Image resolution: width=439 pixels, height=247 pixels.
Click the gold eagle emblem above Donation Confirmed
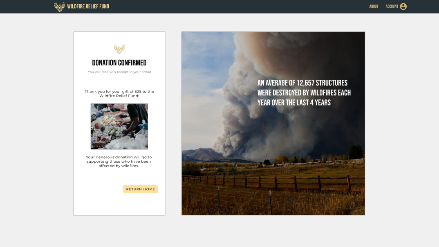tap(119, 49)
